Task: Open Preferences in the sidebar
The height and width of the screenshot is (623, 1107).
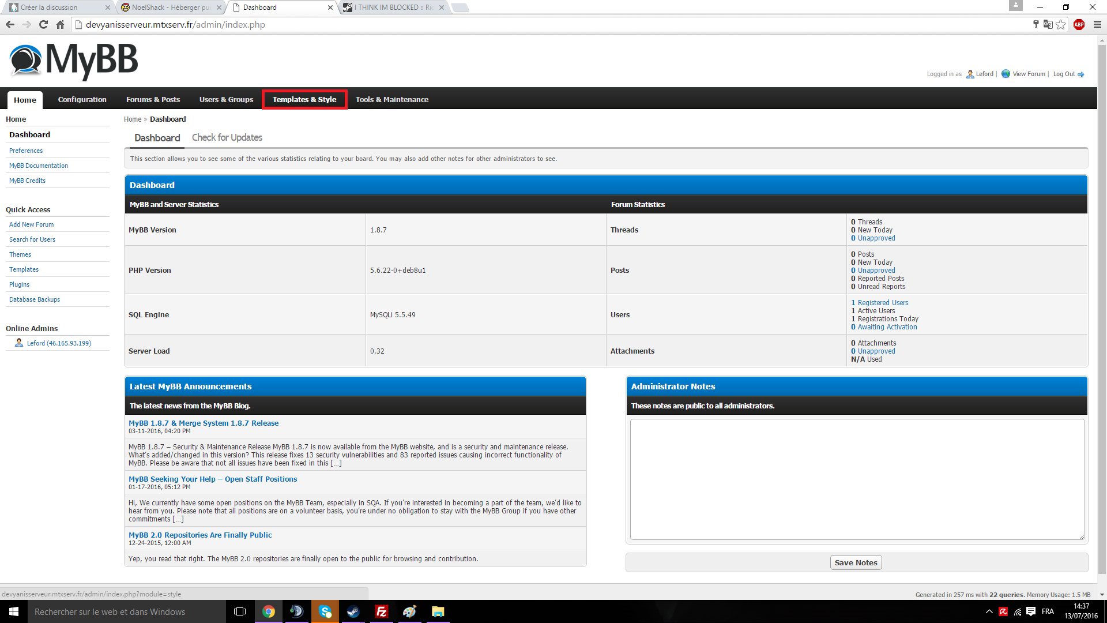Action: [x=26, y=151]
